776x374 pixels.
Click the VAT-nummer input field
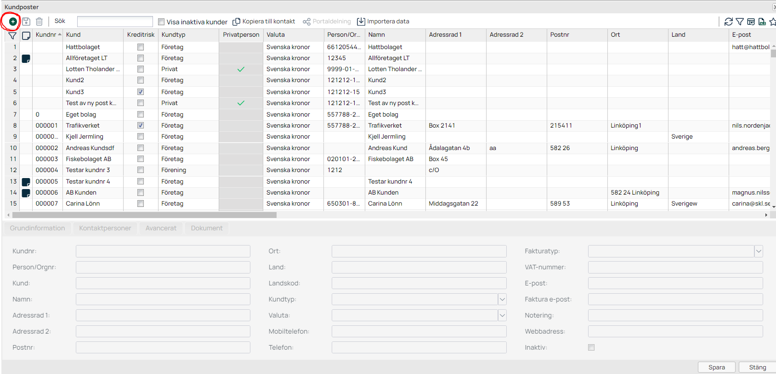pyautogui.click(x=675, y=267)
